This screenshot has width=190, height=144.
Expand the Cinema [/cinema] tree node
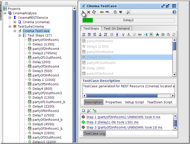click(x=15, y=22)
